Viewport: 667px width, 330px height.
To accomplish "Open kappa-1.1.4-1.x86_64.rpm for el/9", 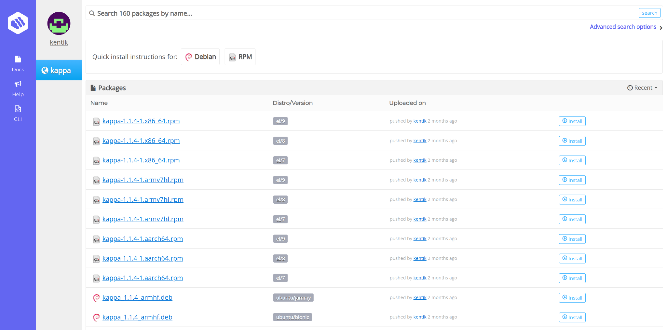I will (141, 121).
